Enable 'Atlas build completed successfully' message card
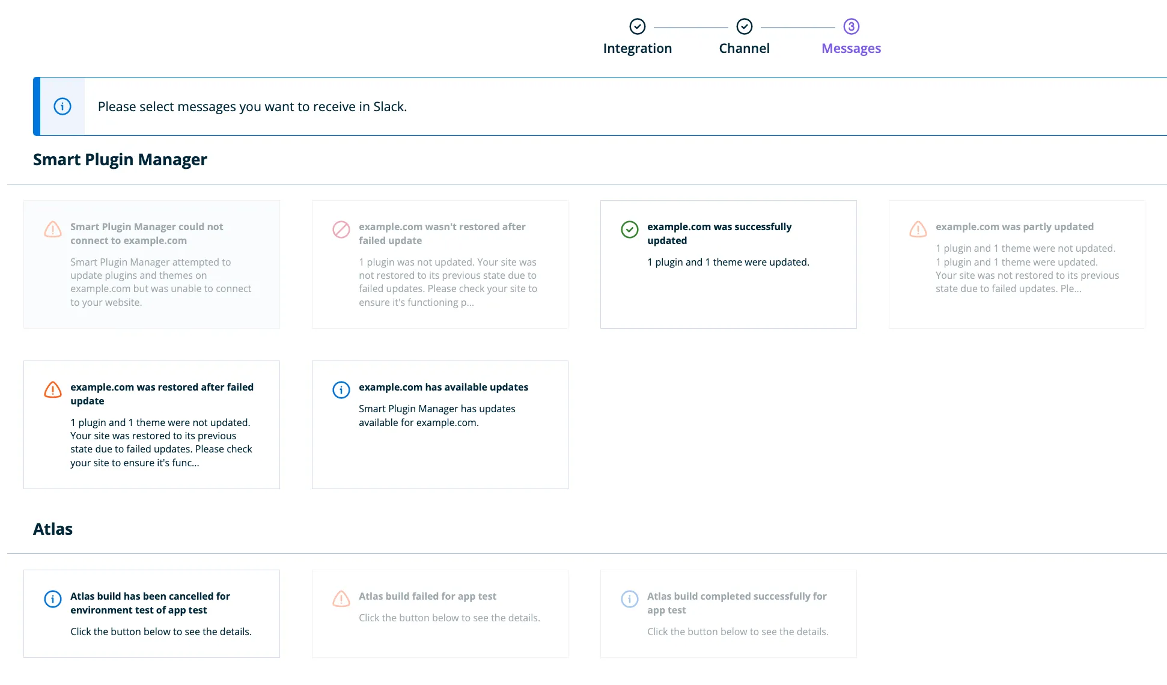The image size is (1167, 685). (x=728, y=613)
